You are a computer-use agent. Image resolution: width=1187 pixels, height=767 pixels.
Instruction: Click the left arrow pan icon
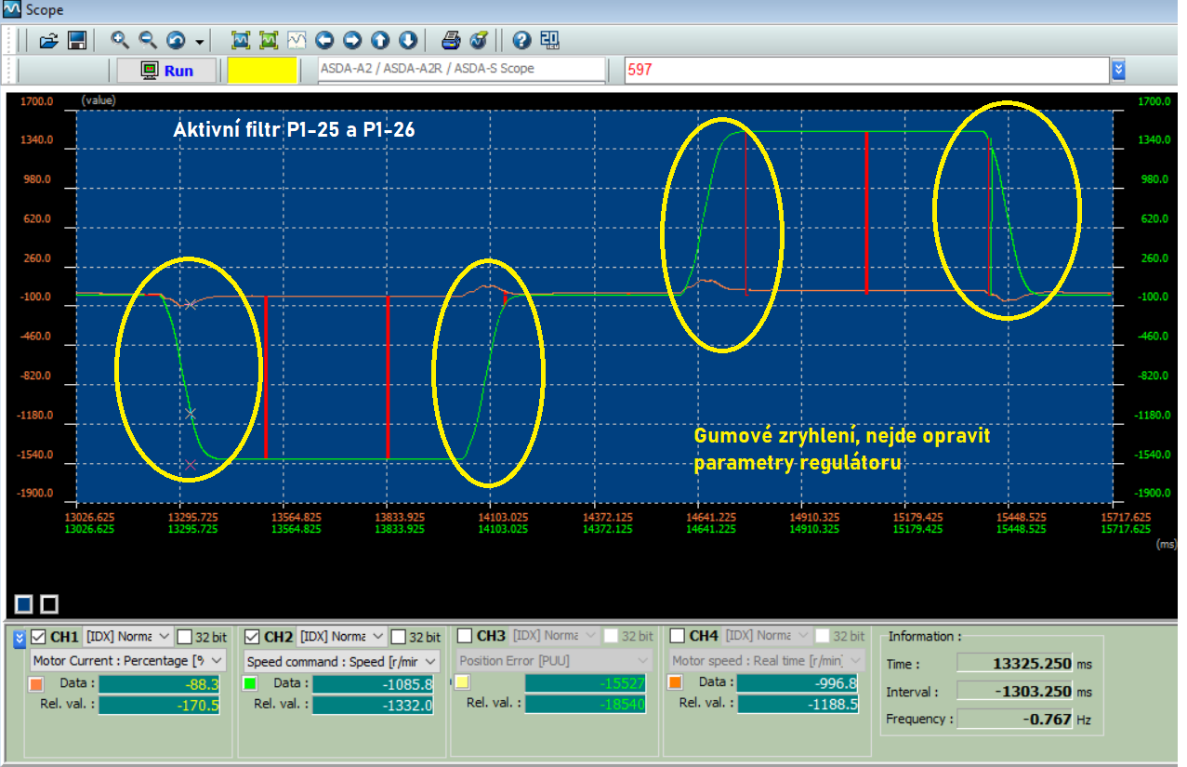click(324, 40)
